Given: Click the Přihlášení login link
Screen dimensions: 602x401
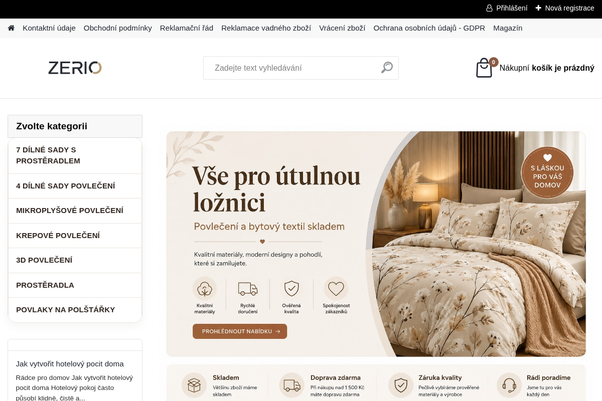Looking at the screenshot, I should tap(512, 8).
